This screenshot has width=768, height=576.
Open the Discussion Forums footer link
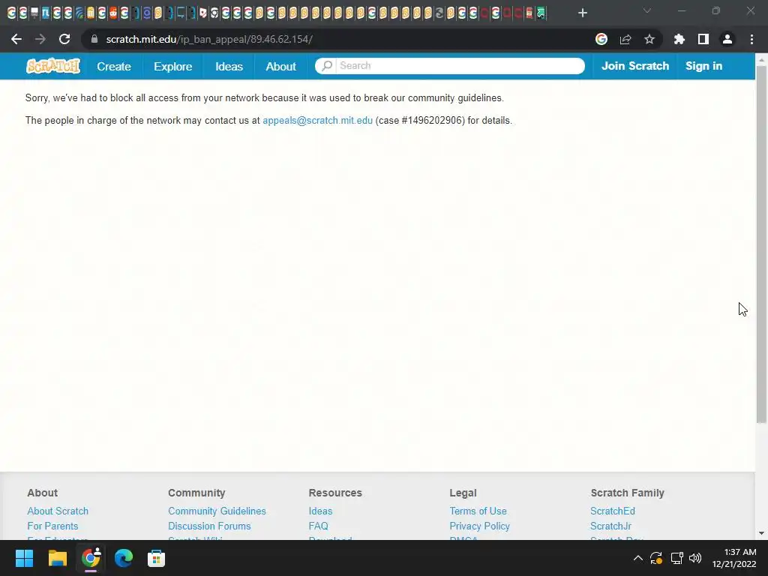209,526
